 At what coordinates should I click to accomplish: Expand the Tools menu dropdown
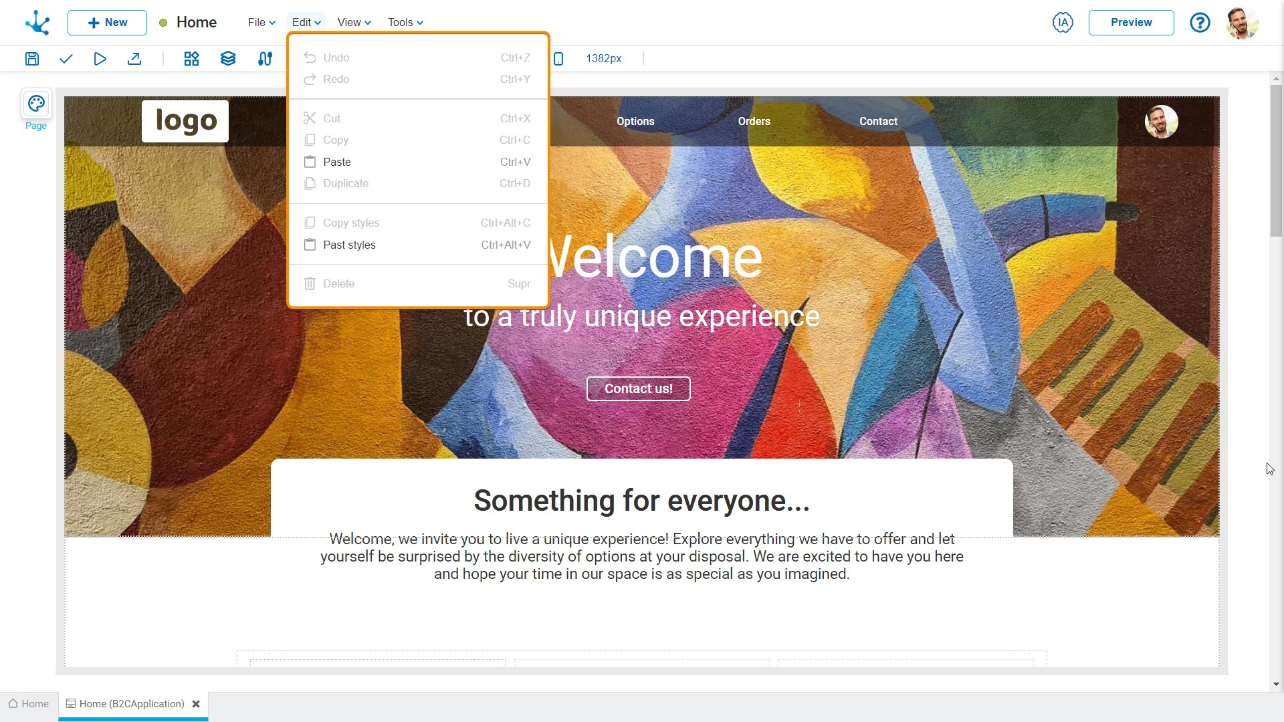pos(405,22)
